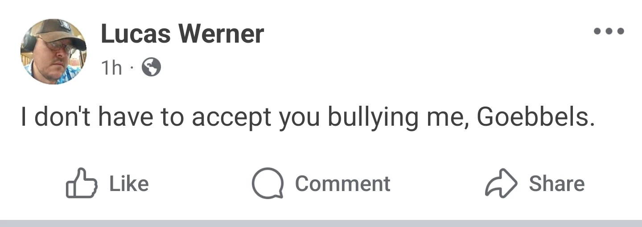Click the curved arrow Share icon
The width and height of the screenshot is (642, 227).
(x=501, y=183)
